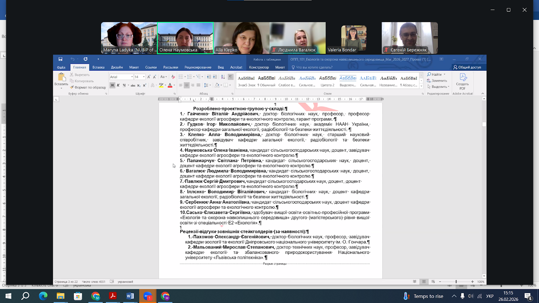Open the Font dialog launcher (Шрифт)
The image size is (539, 303).
point(175,94)
